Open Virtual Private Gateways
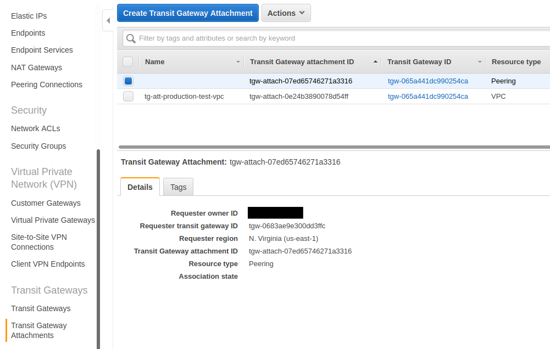Screen dimensions: 550x349 point(53,220)
